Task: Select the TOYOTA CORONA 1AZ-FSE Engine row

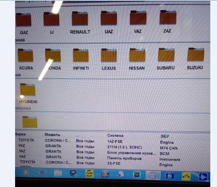Action: 112,141
